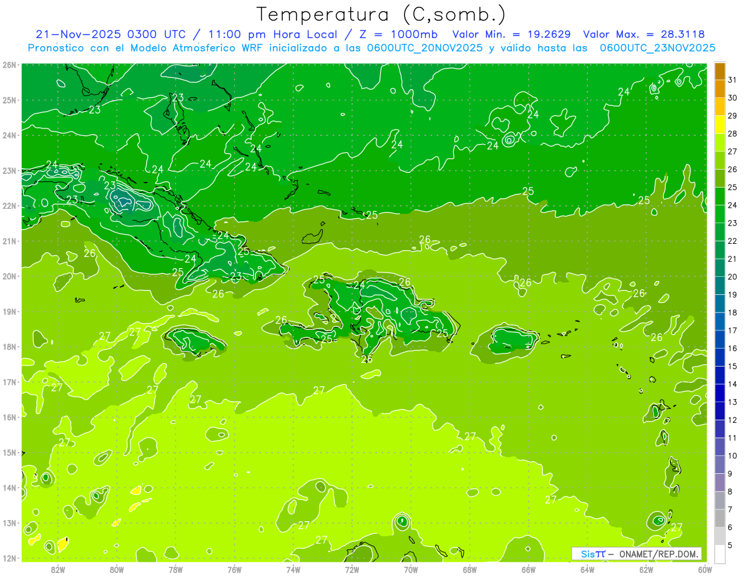Click the title "Temperatura (C,somb.)"
The height and width of the screenshot is (578, 749).
pyautogui.click(x=381, y=14)
